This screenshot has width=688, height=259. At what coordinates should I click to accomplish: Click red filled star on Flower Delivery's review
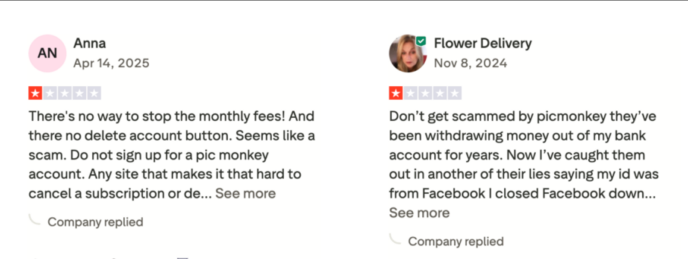point(395,93)
